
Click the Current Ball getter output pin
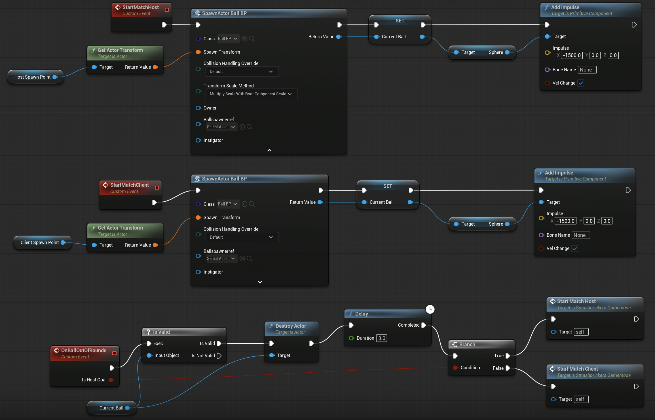pos(128,408)
